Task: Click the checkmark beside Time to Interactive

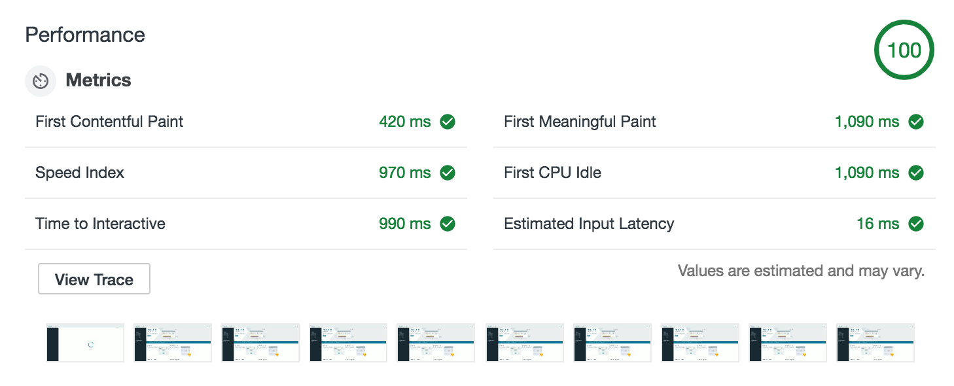Action: click(x=447, y=224)
